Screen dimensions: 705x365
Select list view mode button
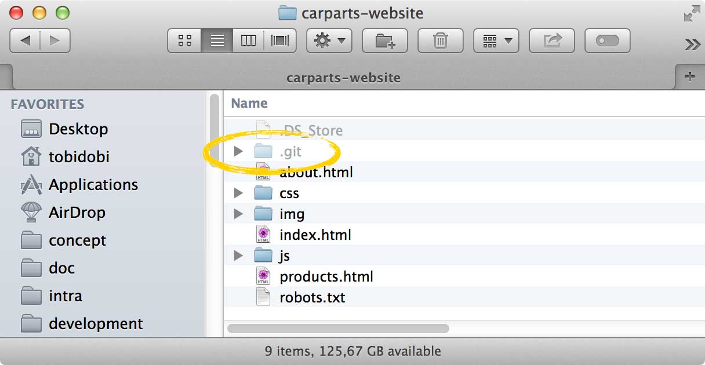(217, 41)
